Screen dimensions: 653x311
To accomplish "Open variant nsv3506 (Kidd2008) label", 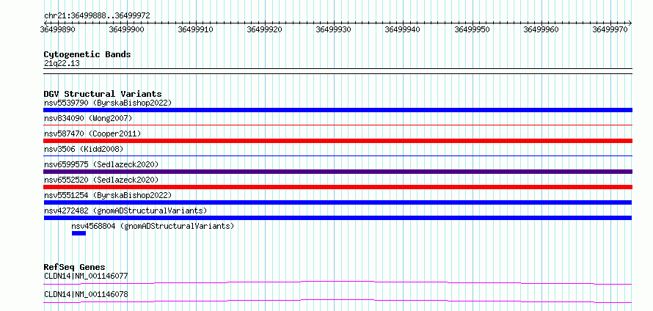I will click(84, 149).
